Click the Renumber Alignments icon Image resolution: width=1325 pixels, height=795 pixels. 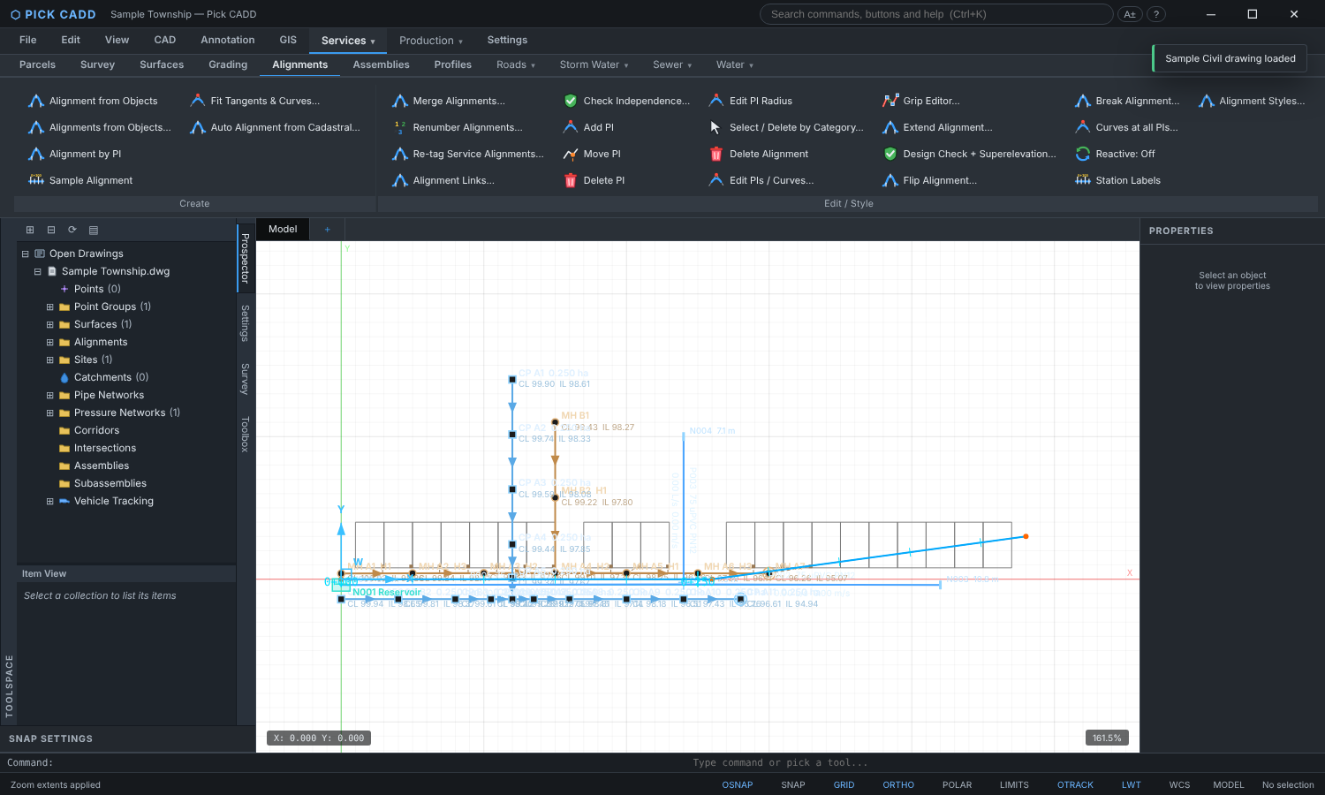[x=400, y=127]
